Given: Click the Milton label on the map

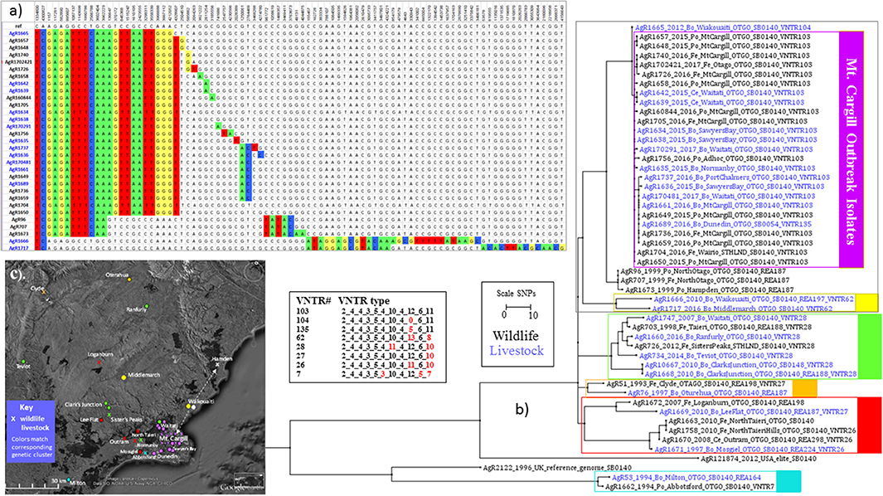Looking at the screenshot, I should coord(78,483).
